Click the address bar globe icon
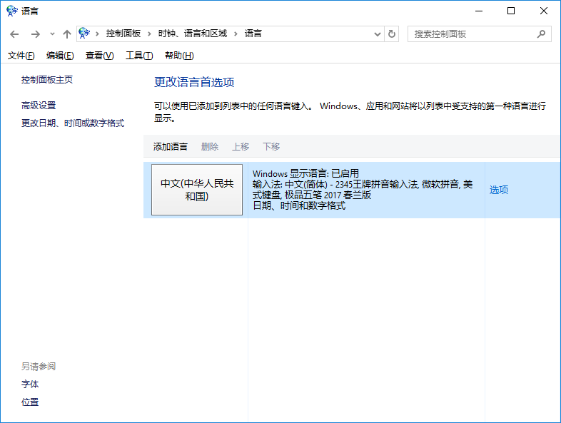This screenshot has height=423, width=561. click(85, 34)
